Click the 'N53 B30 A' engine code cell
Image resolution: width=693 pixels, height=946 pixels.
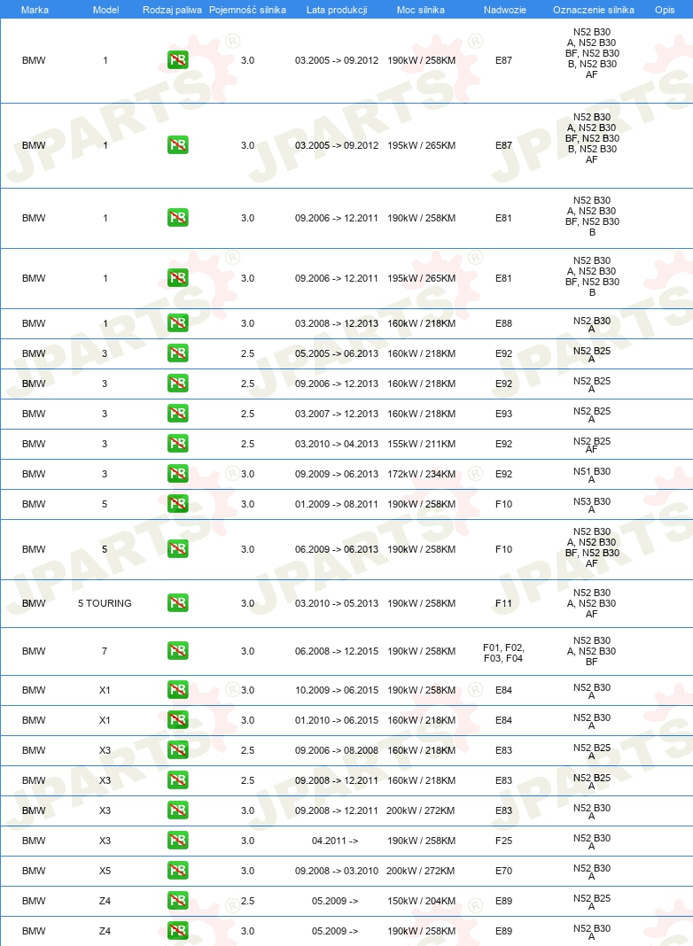click(x=592, y=506)
